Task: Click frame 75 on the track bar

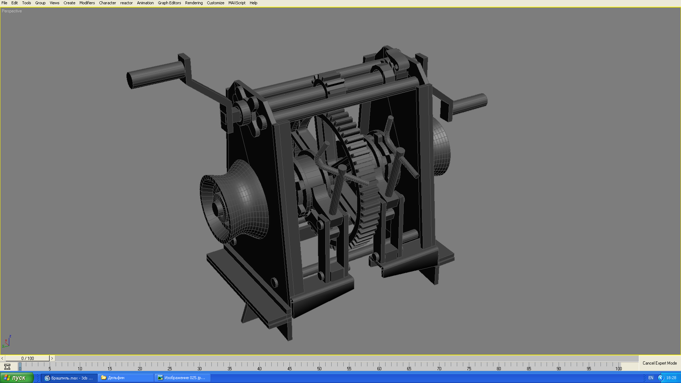Action: [x=469, y=368]
